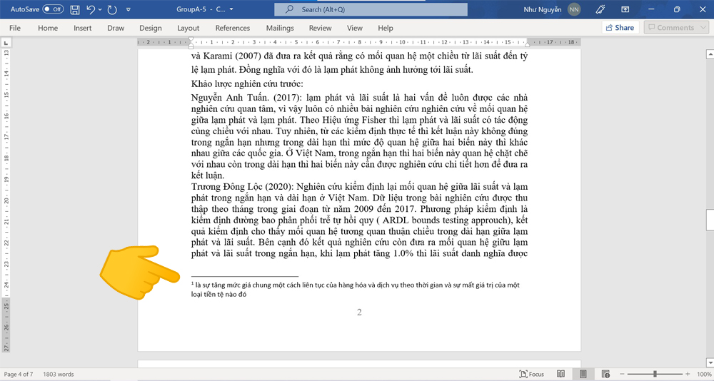Open the Mailings ribbon tab
Screen dimensions: 714x381
pyautogui.click(x=280, y=28)
